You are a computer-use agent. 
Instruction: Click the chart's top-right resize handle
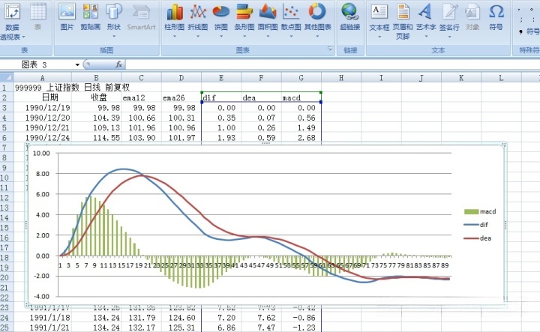[504, 145]
